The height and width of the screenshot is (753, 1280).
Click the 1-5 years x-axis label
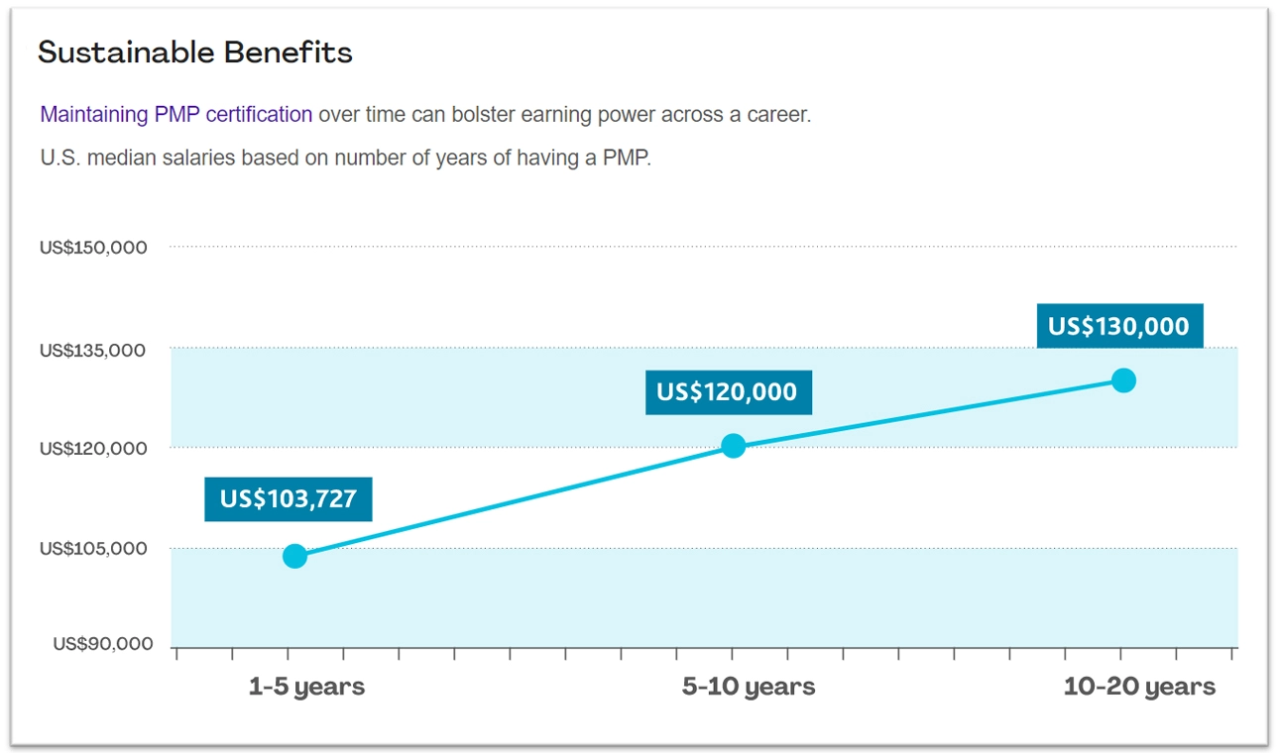point(306,687)
